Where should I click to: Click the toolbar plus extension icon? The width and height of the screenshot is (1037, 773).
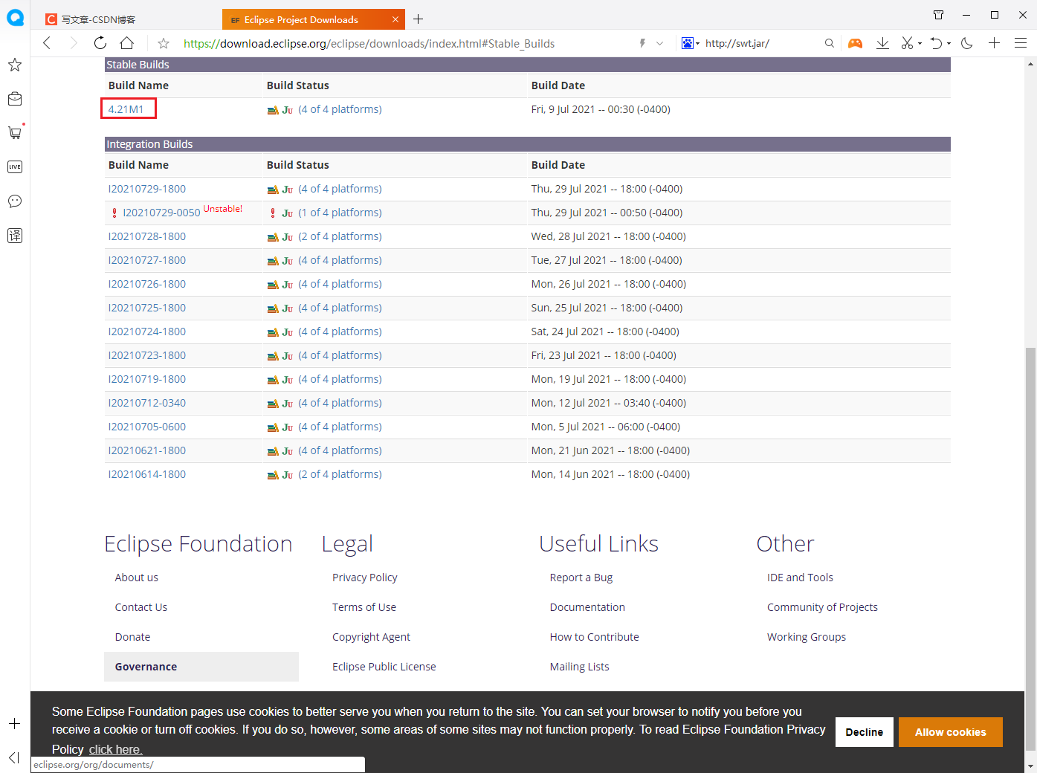994,43
